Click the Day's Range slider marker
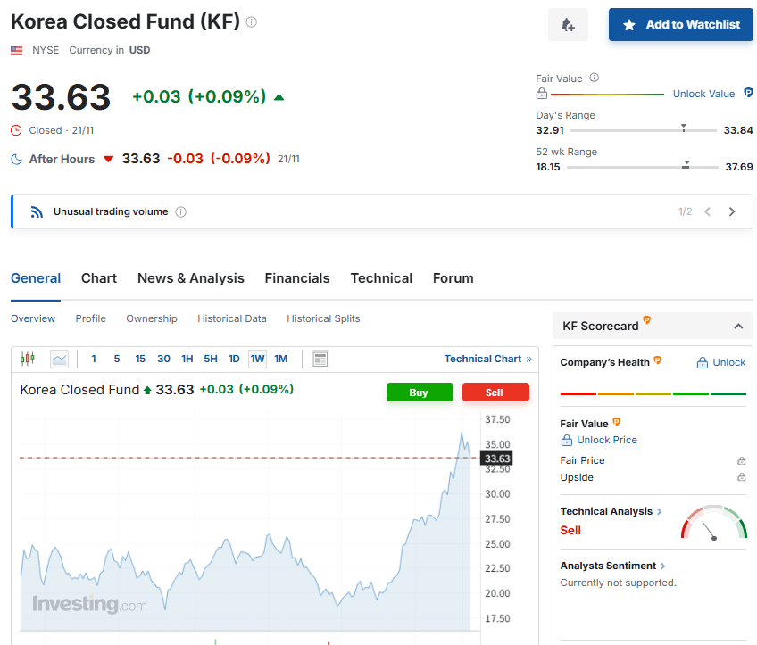Viewport: 757px width, 645px height. click(x=683, y=128)
